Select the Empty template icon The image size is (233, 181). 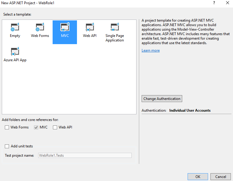click(x=15, y=27)
